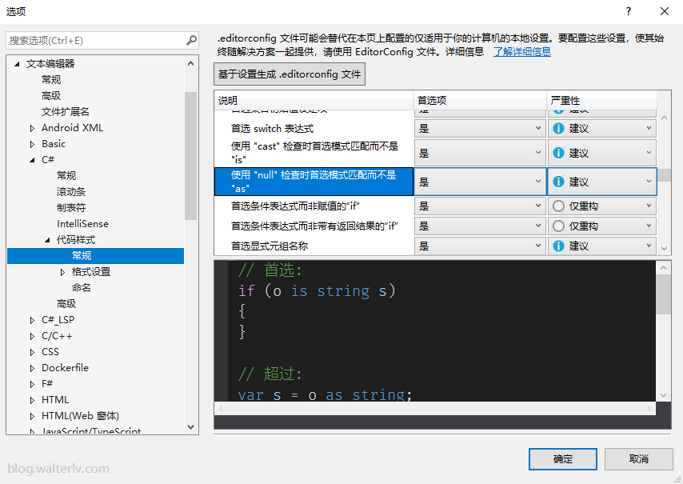The height and width of the screenshot is (484, 683).
Task: Select row 首选条件表达式而非赋值的 if
Action: coord(314,206)
